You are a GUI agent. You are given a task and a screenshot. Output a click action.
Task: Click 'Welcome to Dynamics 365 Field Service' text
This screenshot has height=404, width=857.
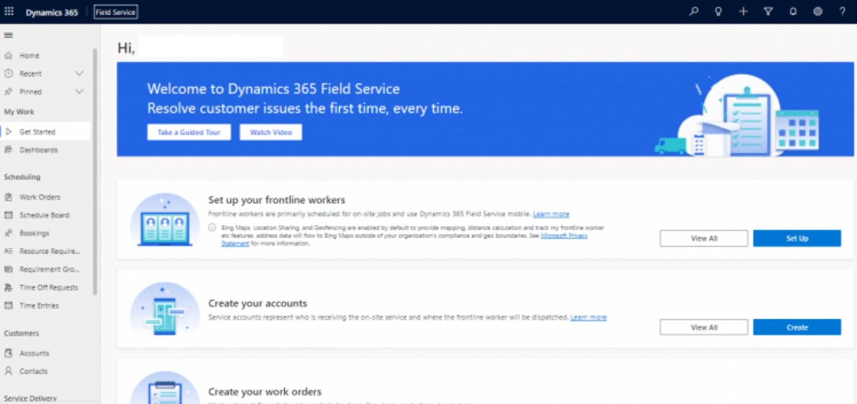pyautogui.click(x=273, y=89)
